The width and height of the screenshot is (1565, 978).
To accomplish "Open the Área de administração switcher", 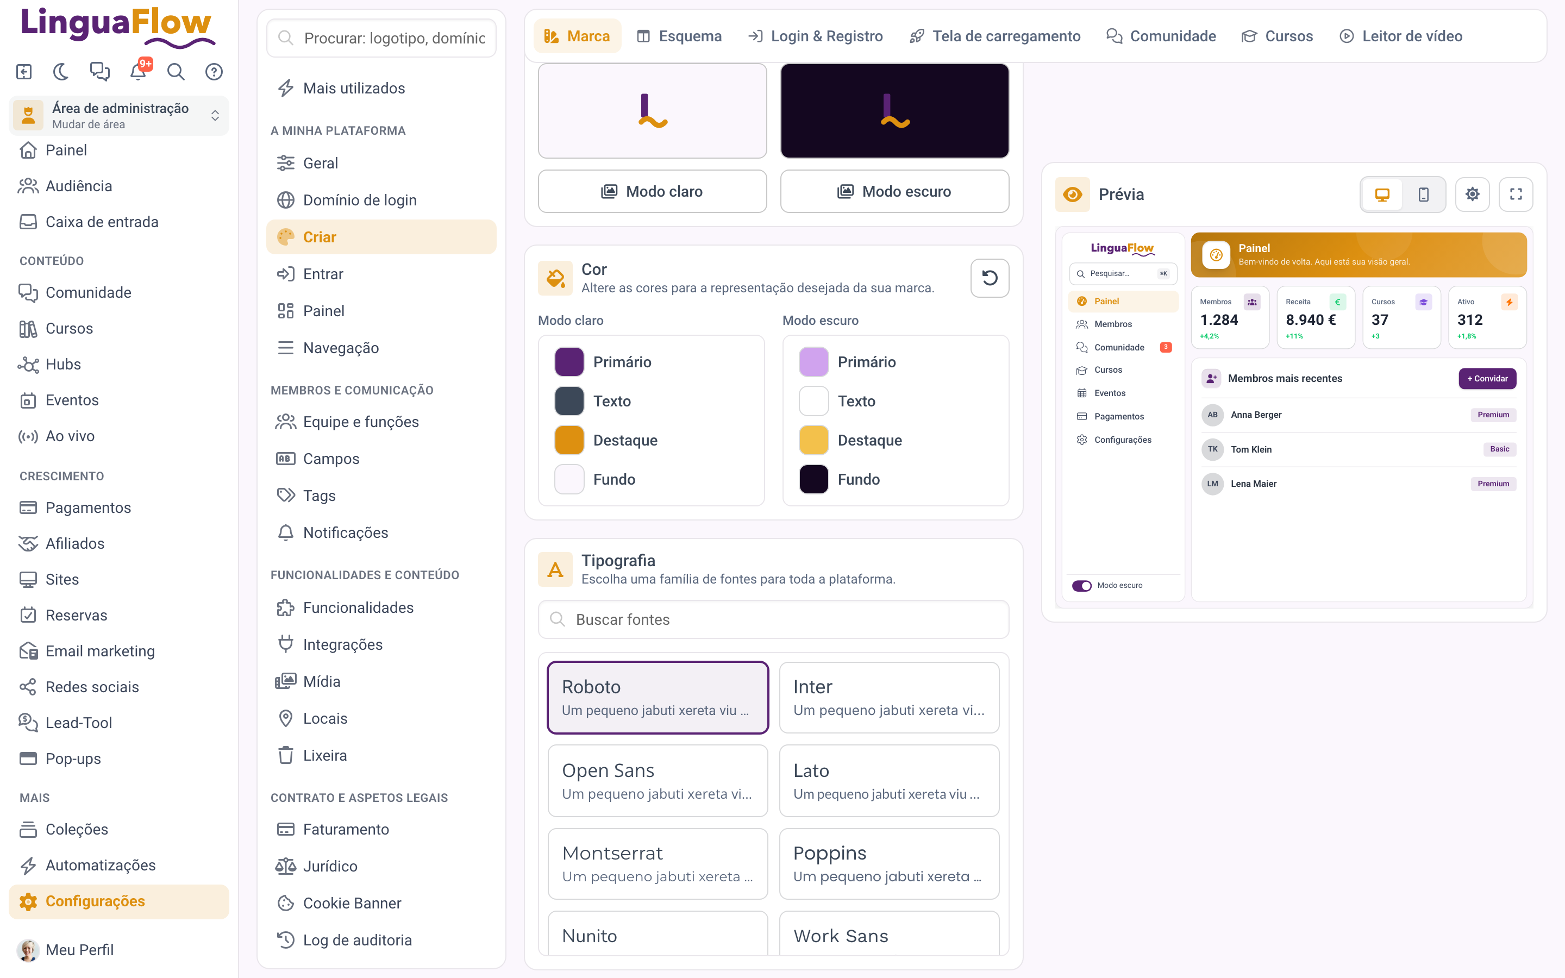I will (119, 115).
